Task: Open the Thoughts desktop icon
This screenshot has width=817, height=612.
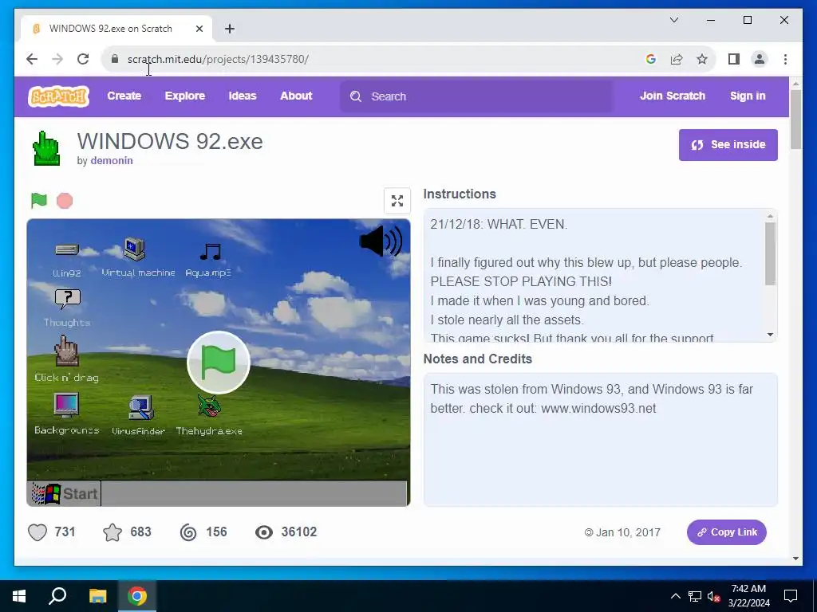Action: tap(67, 308)
